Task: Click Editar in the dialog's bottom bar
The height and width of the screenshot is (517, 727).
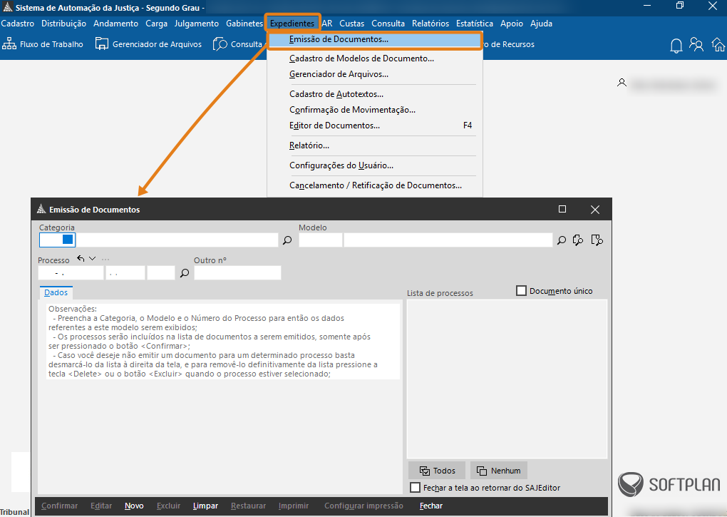Action: pos(101,506)
